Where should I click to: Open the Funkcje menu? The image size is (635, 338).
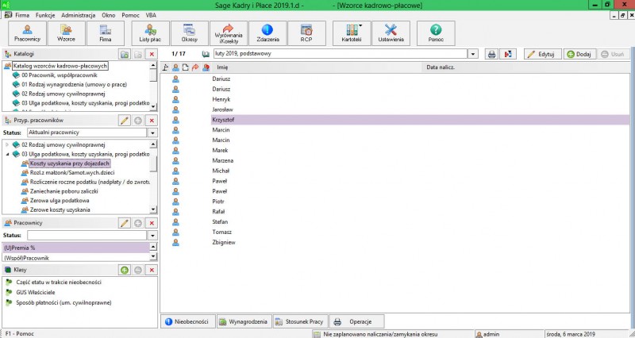45,15
